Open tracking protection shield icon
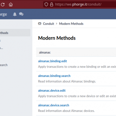This screenshot has width=116, height=116. [x=46, y=4]
